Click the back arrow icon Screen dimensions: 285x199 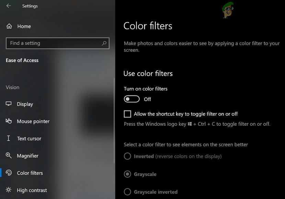click(9, 6)
